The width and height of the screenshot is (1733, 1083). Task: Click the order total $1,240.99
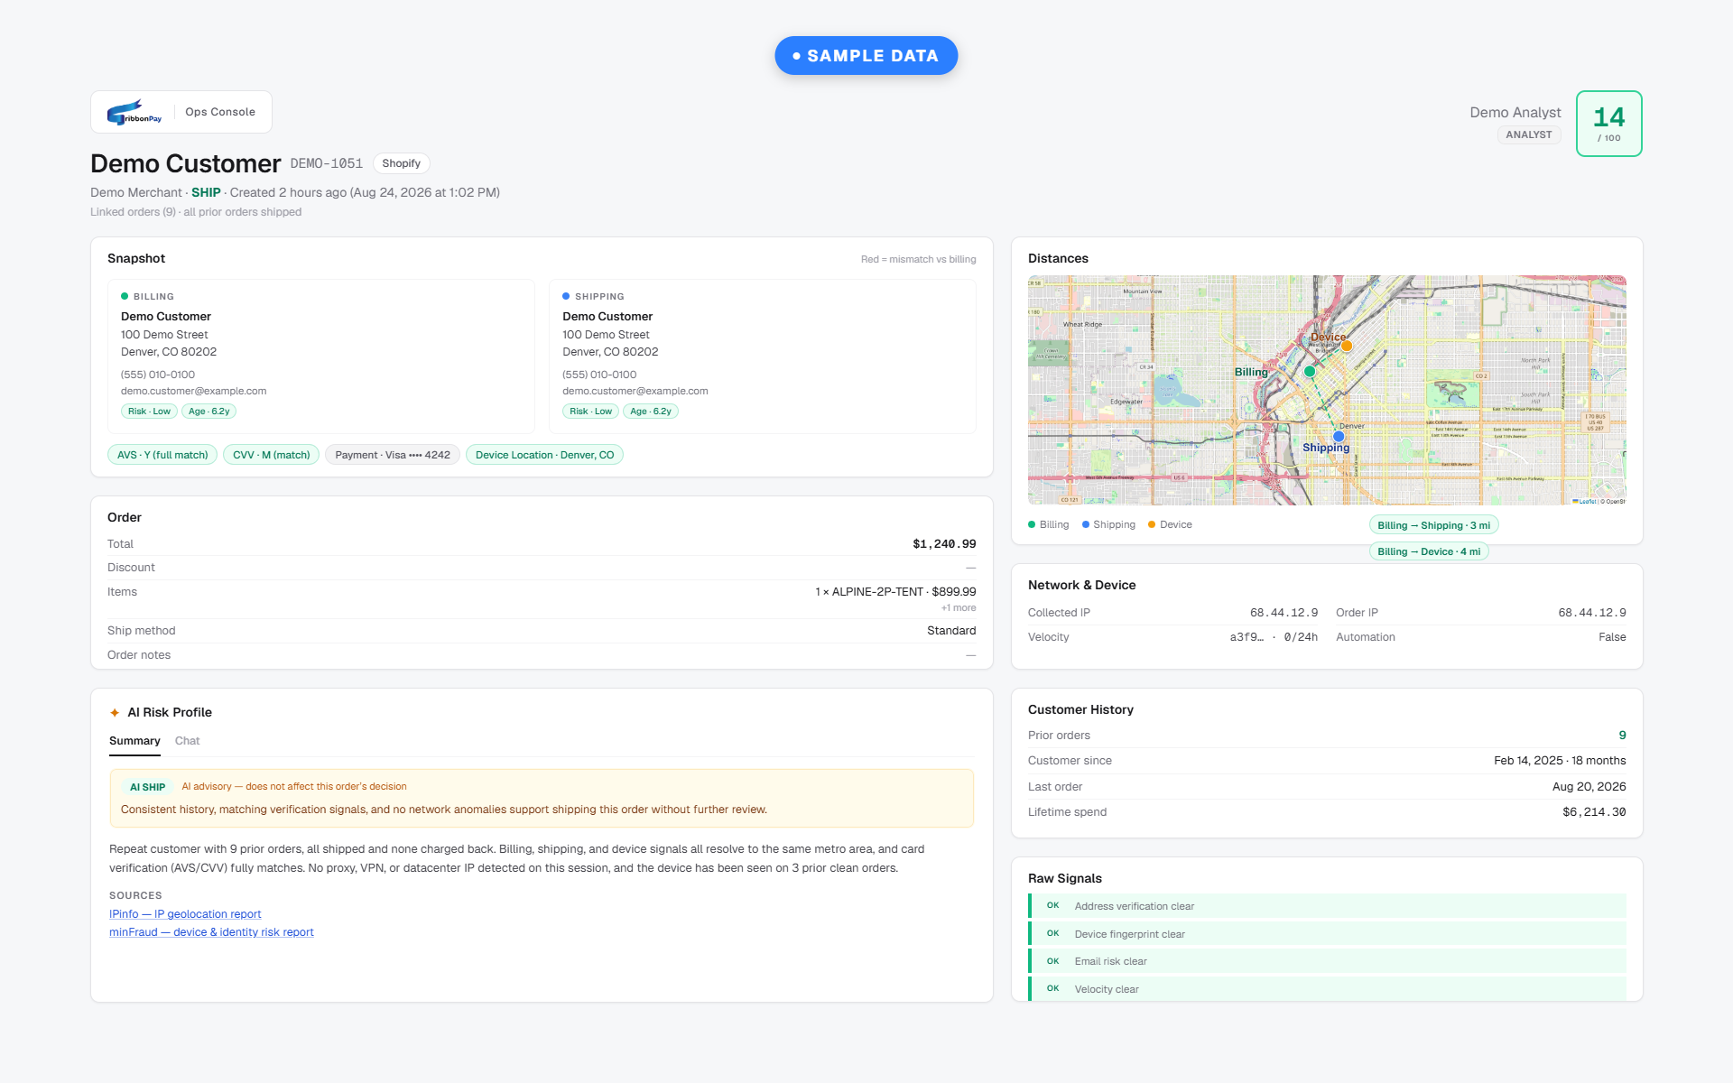click(x=944, y=544)
